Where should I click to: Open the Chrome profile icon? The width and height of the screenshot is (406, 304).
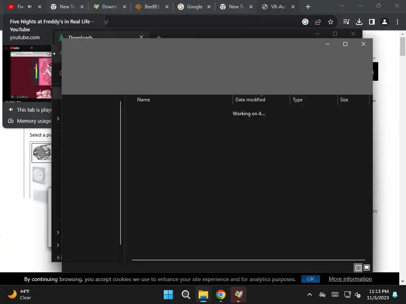pyautogui.click(x=385, y=22)
